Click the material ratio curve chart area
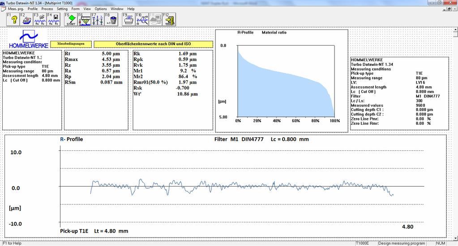This screenshot has width=458, height=246. click(286, 81)
